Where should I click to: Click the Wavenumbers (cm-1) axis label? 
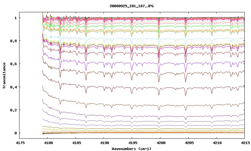131,149
